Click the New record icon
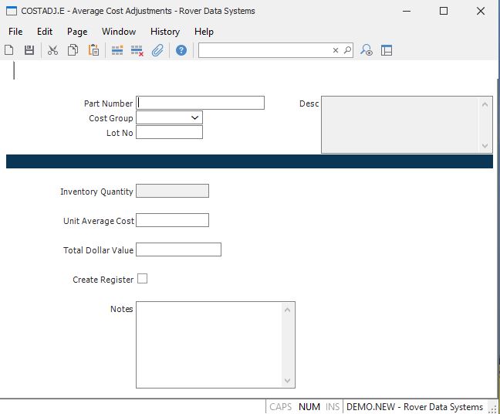 point(9,50)
